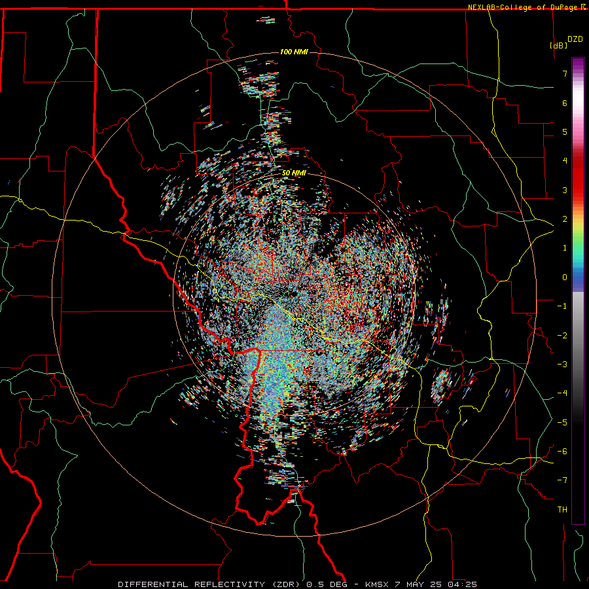589x589 pixels.
Task: Select the "7" tick on color scale
Action: click(x=565, y=73)
